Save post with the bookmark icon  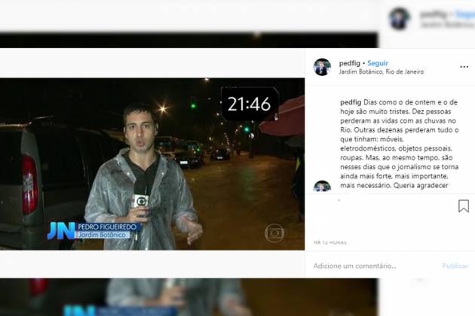tap(464, 206)
